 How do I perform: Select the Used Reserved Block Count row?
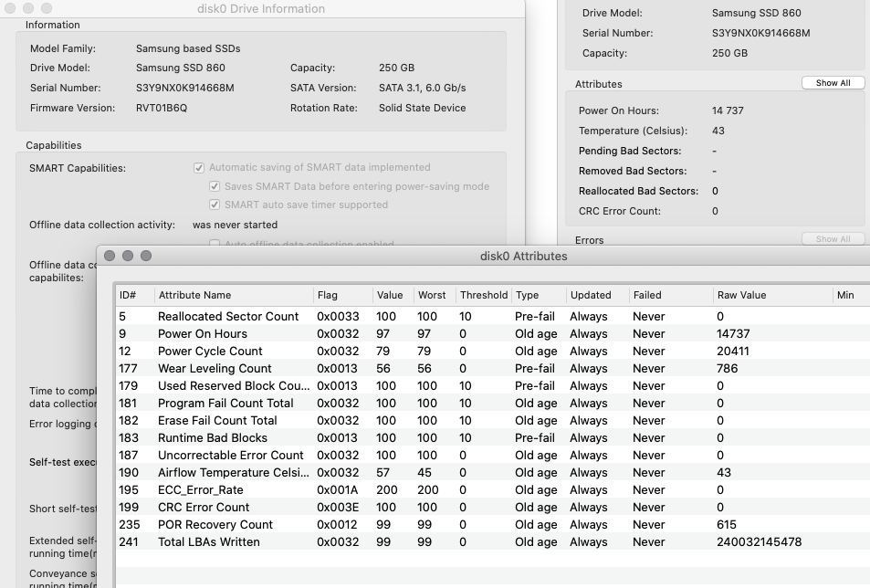[493, 385]
